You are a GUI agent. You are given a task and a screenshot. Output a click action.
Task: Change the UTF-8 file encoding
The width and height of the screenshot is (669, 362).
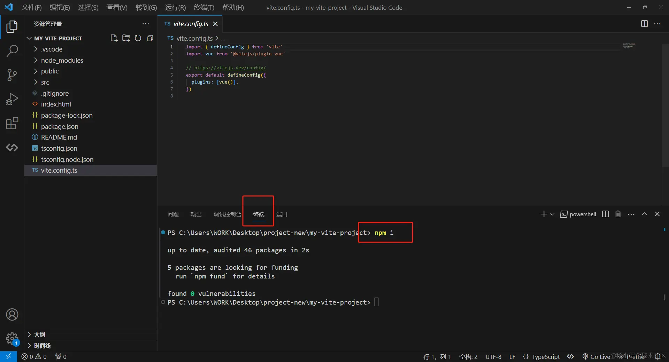493,356
